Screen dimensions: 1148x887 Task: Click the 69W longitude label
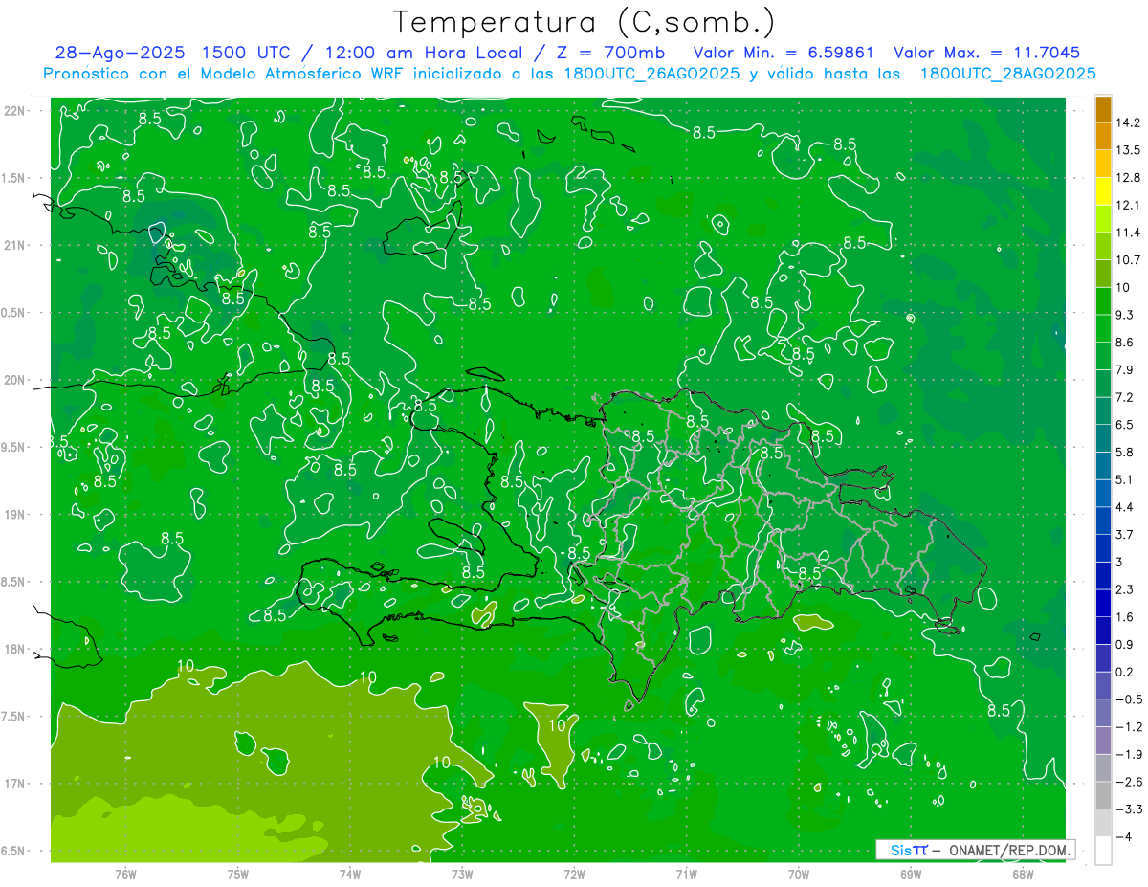click(x=910, y=874)
